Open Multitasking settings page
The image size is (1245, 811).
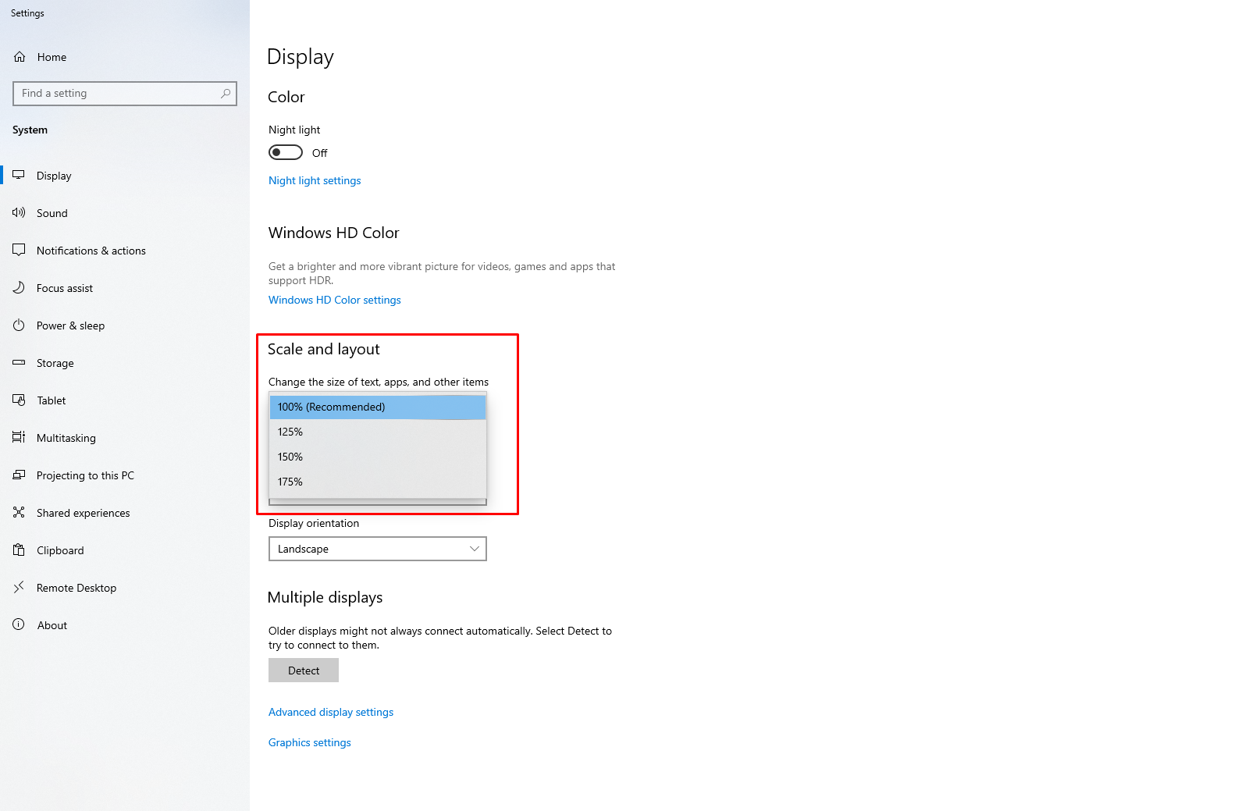(125, 438)
